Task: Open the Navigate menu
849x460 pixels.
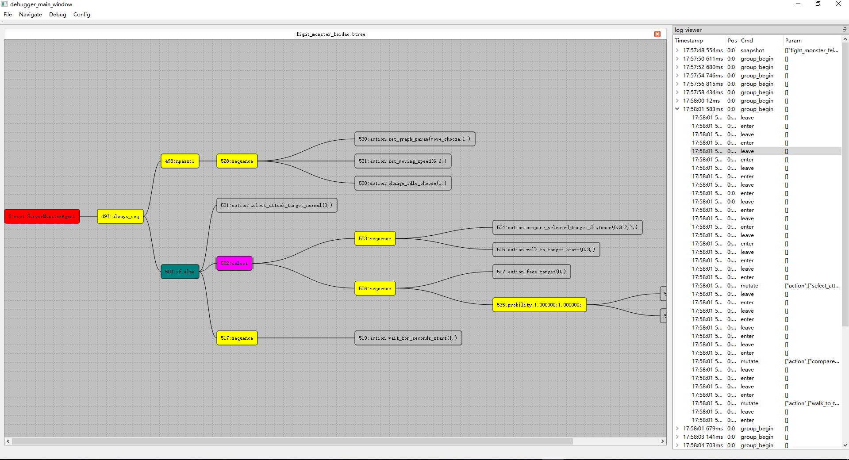Action: 31,15
